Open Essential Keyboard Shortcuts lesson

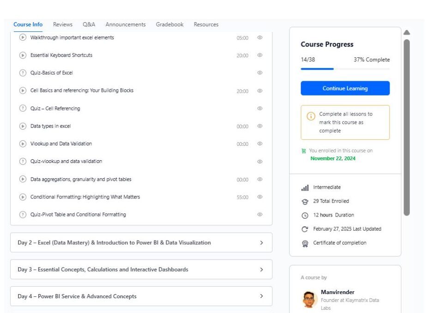click(61, 55)
